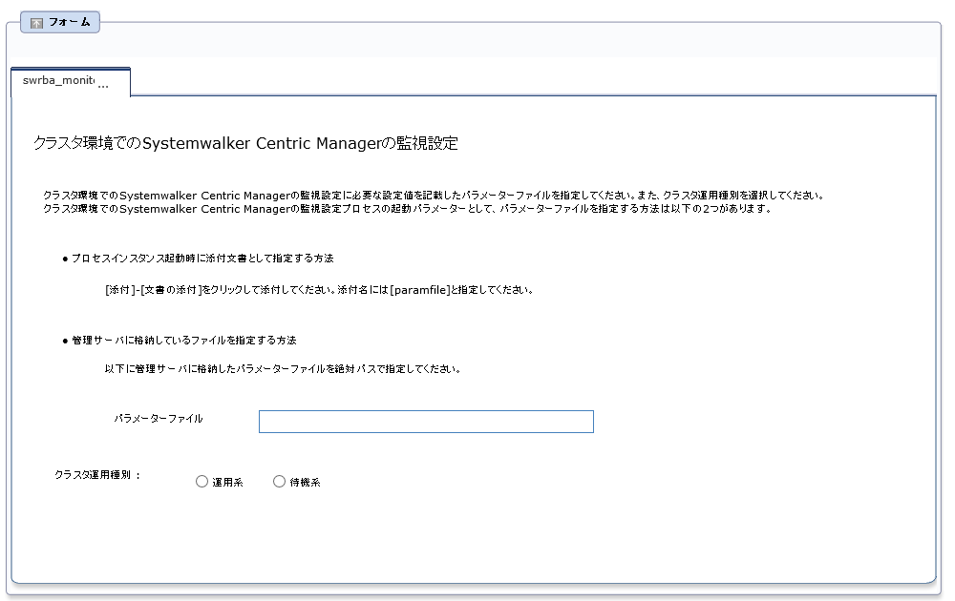This screenshot has height=601, width=955.
Task: Click the プロセスインスタンス起動時に添付文書として指定する方法 bullet
Action: pos(198,258)
